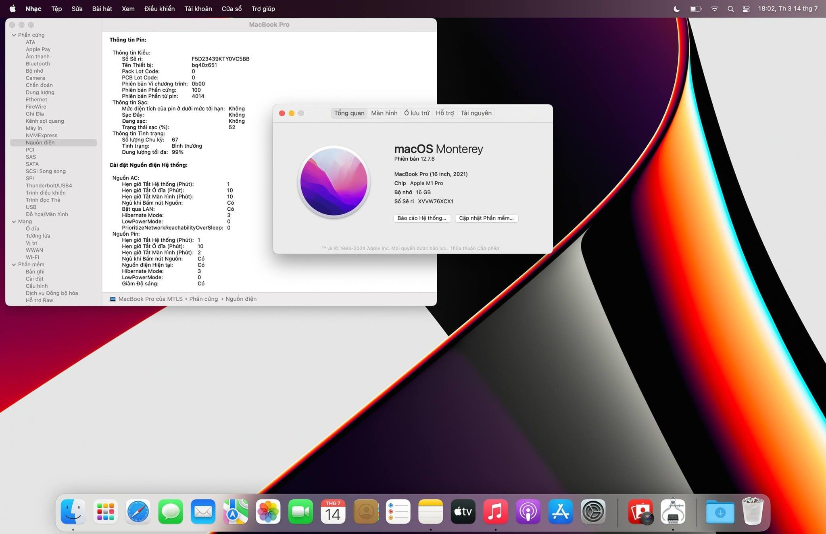
Task: Select NVMExpress in sidebar
Action: [x=42, y=135]
